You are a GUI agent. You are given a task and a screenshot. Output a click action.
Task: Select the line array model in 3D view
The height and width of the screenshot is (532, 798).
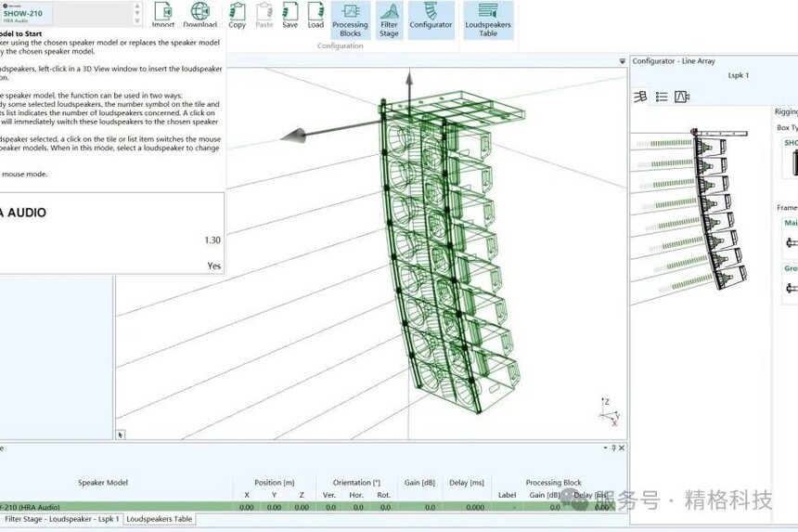(448, 254)
